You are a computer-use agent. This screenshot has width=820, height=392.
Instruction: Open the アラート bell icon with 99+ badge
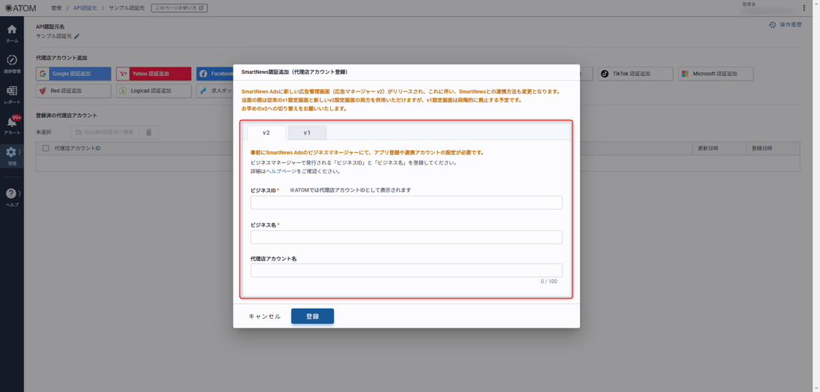tap(12, 124)
